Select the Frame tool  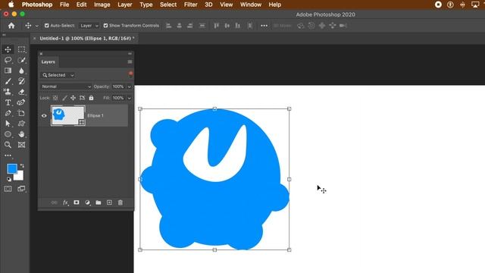[21, 145]
